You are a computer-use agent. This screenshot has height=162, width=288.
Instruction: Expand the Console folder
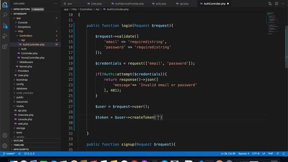22,22
